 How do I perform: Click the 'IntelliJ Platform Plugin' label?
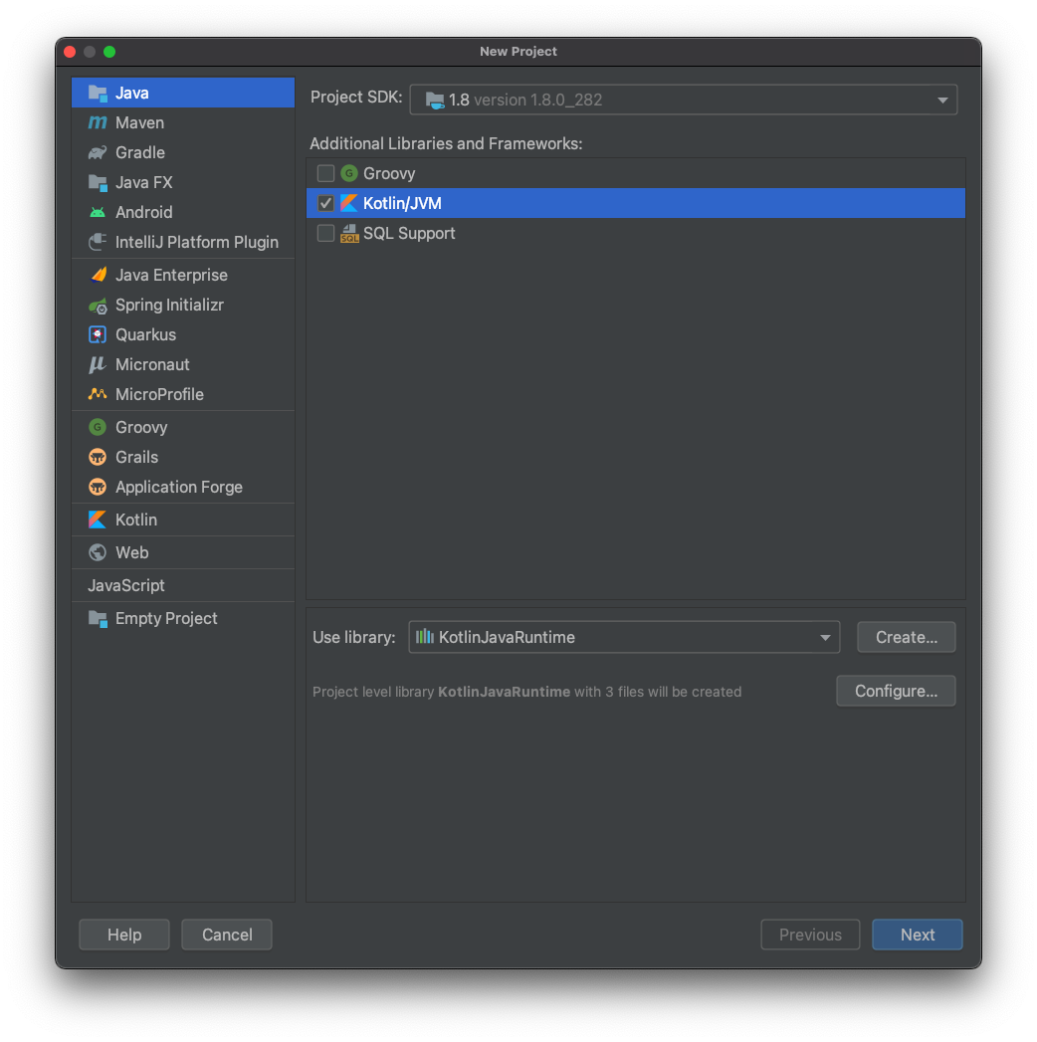pos(197,243)
